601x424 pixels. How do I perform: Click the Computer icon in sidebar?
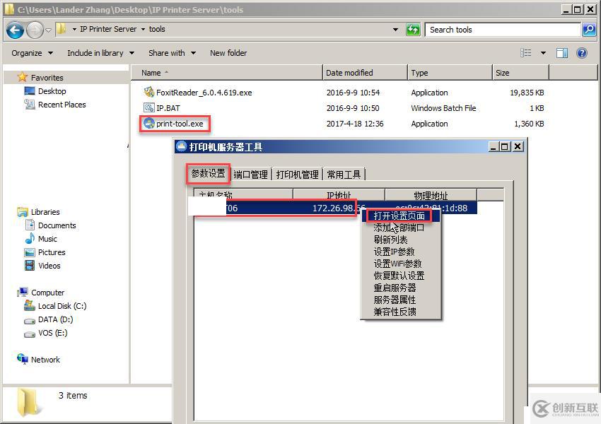tap(23, 293)
